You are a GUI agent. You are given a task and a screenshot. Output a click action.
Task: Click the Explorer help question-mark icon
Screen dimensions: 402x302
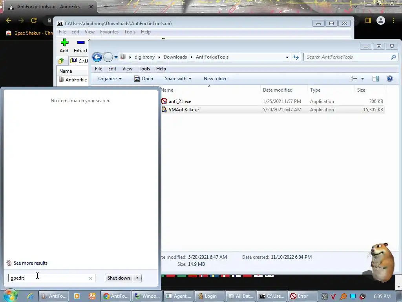tap(390, 79)
